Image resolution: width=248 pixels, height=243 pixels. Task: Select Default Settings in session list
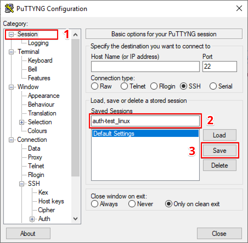point(145,134)
